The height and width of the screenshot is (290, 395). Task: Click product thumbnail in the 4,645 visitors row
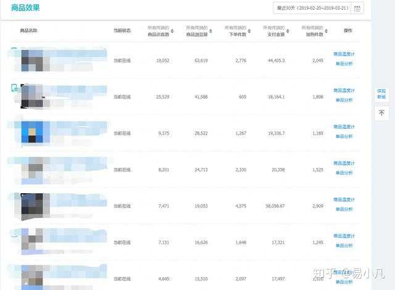[32, 278]
